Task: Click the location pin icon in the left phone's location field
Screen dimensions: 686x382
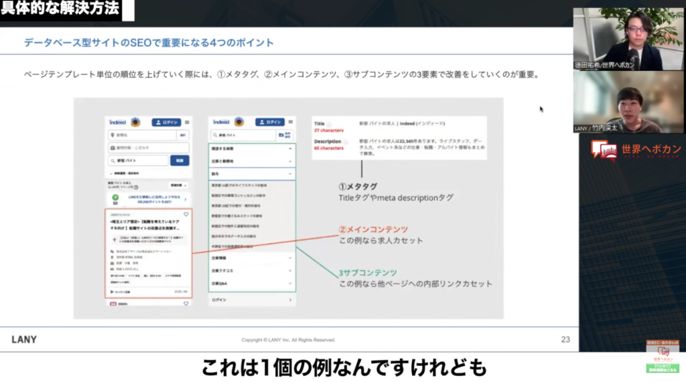Action: point(113,135)
